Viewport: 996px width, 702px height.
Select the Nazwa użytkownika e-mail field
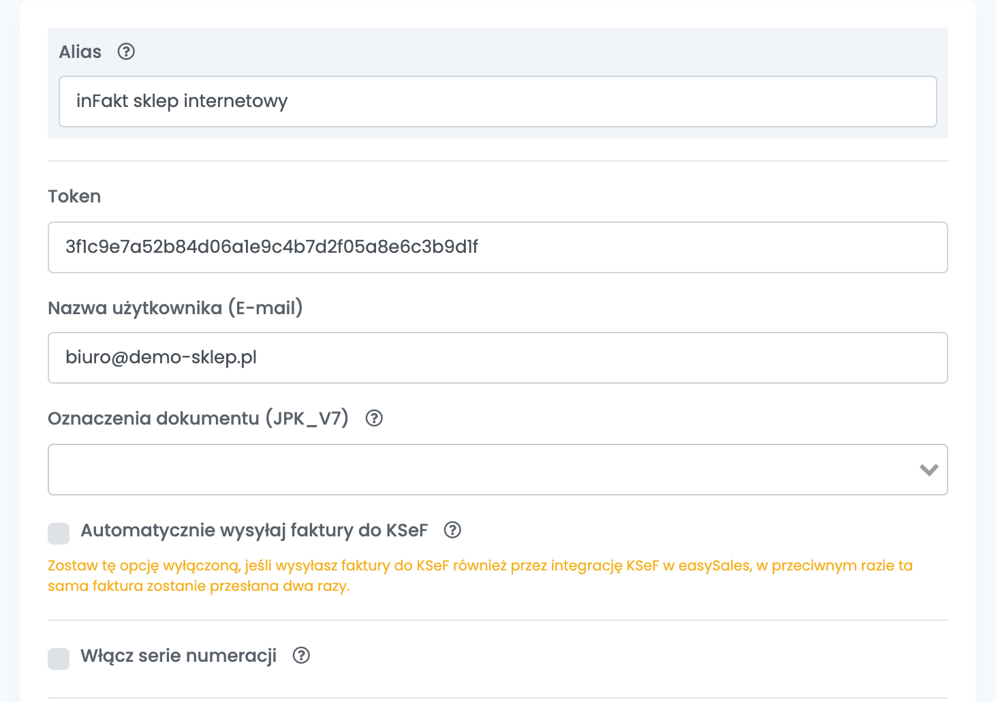pyautogui.click(x=498, y=358)
